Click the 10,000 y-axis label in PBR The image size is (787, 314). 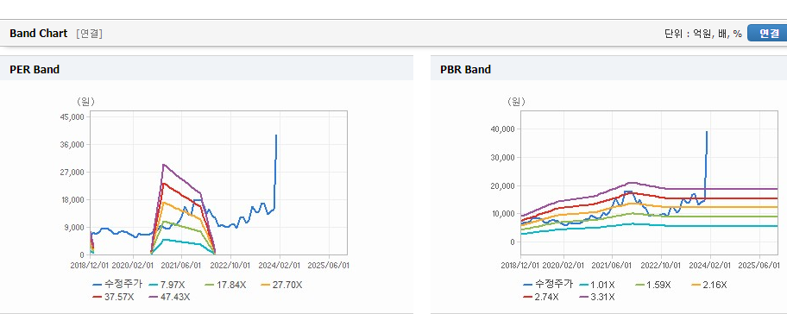(504, 214)
